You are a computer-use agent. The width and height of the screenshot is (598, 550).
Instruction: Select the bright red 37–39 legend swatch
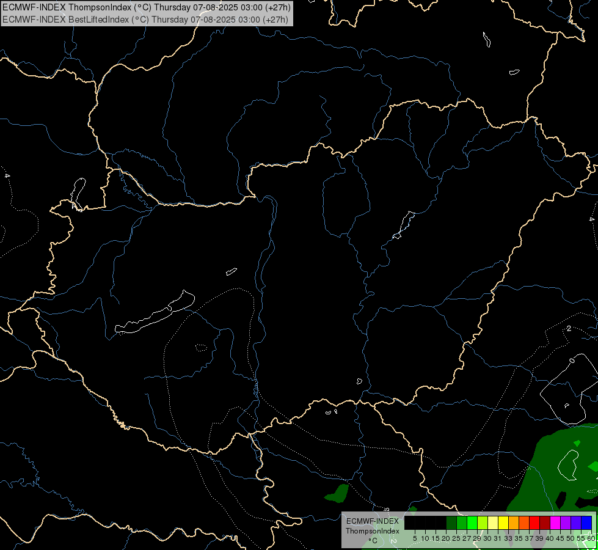pos(534,522)
